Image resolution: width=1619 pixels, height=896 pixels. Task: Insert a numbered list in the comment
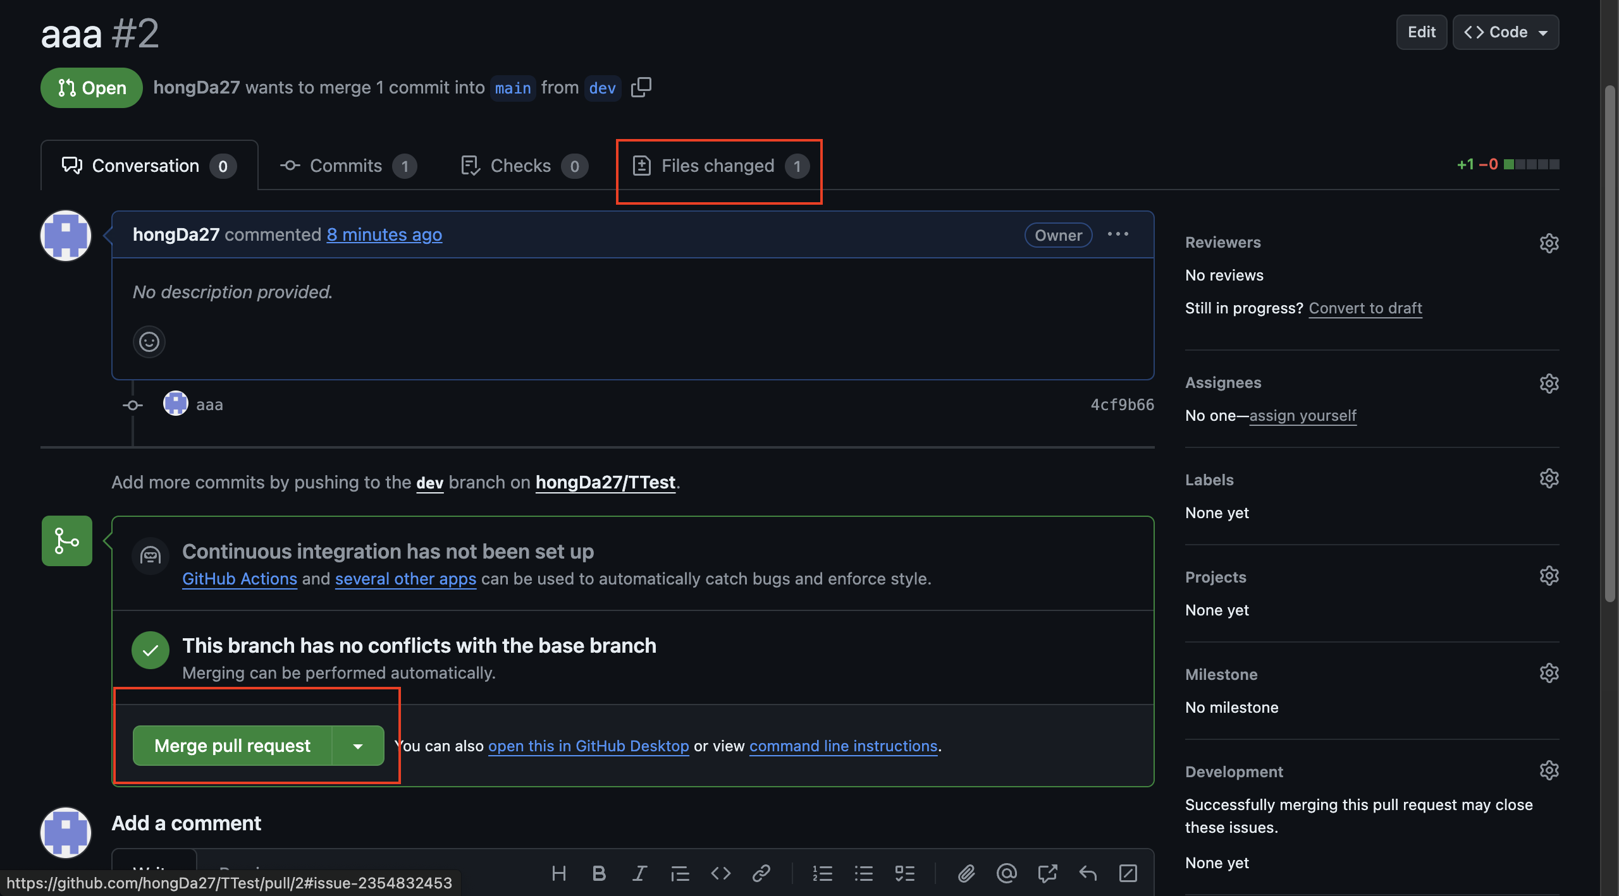point(822,873)
